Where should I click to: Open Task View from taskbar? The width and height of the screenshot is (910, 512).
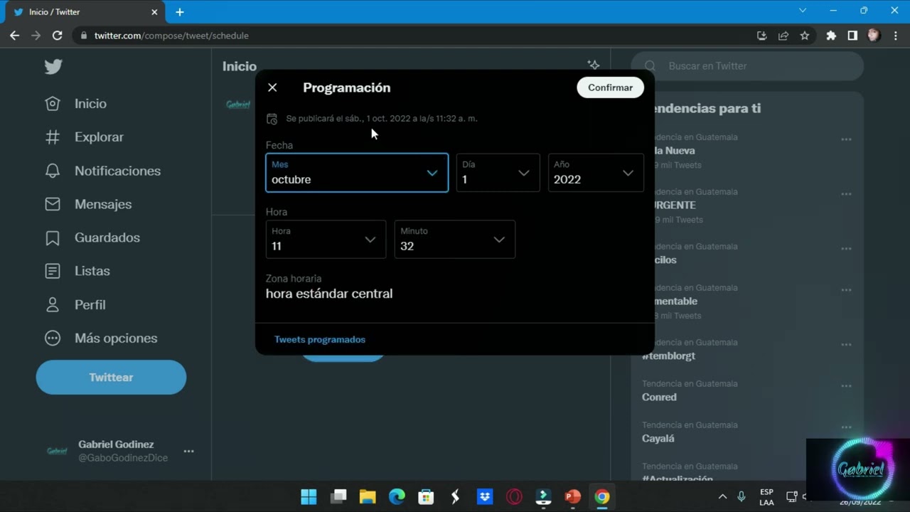tap(338, 496)
